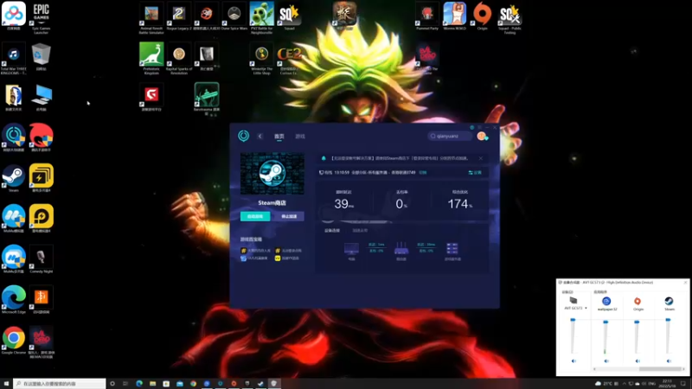692x389 pixels.
Task: Open the Recycle Bin desktop icon
Action: (x=41, y=56)
